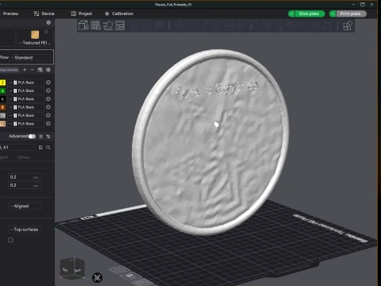
Task: Click the process preset name field ending A1
Action: [x=17, y=147]
